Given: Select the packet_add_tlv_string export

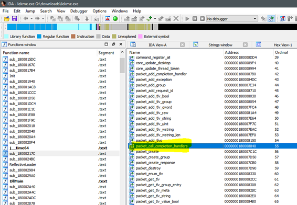Looking at the screenshot, I should pos(213,118).
